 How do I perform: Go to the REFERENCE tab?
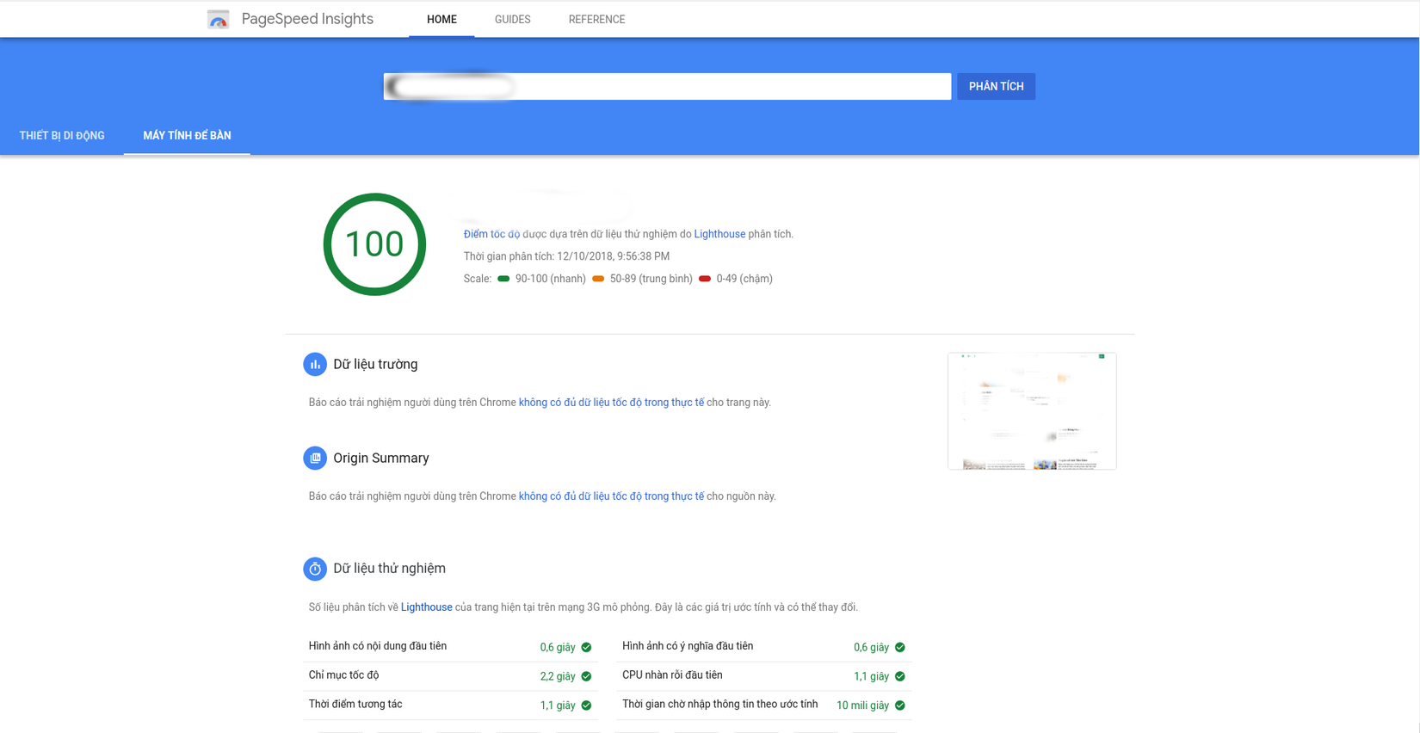(596, 19)
